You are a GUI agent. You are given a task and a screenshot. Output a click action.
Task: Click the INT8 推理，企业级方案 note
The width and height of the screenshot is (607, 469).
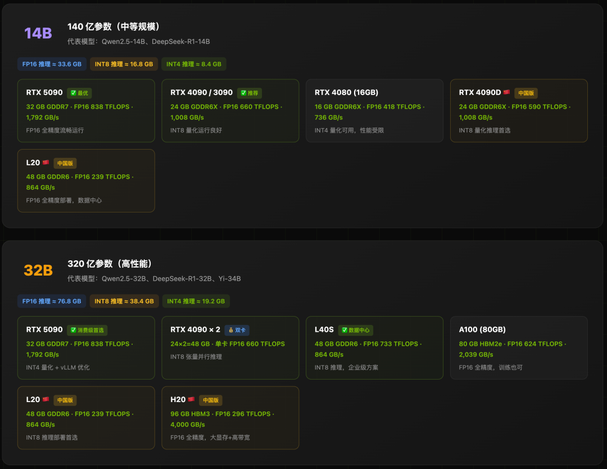click(x=346, y=368)
